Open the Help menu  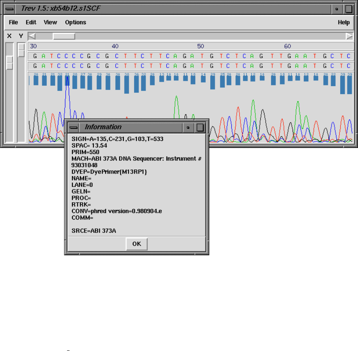click(344, 22)
